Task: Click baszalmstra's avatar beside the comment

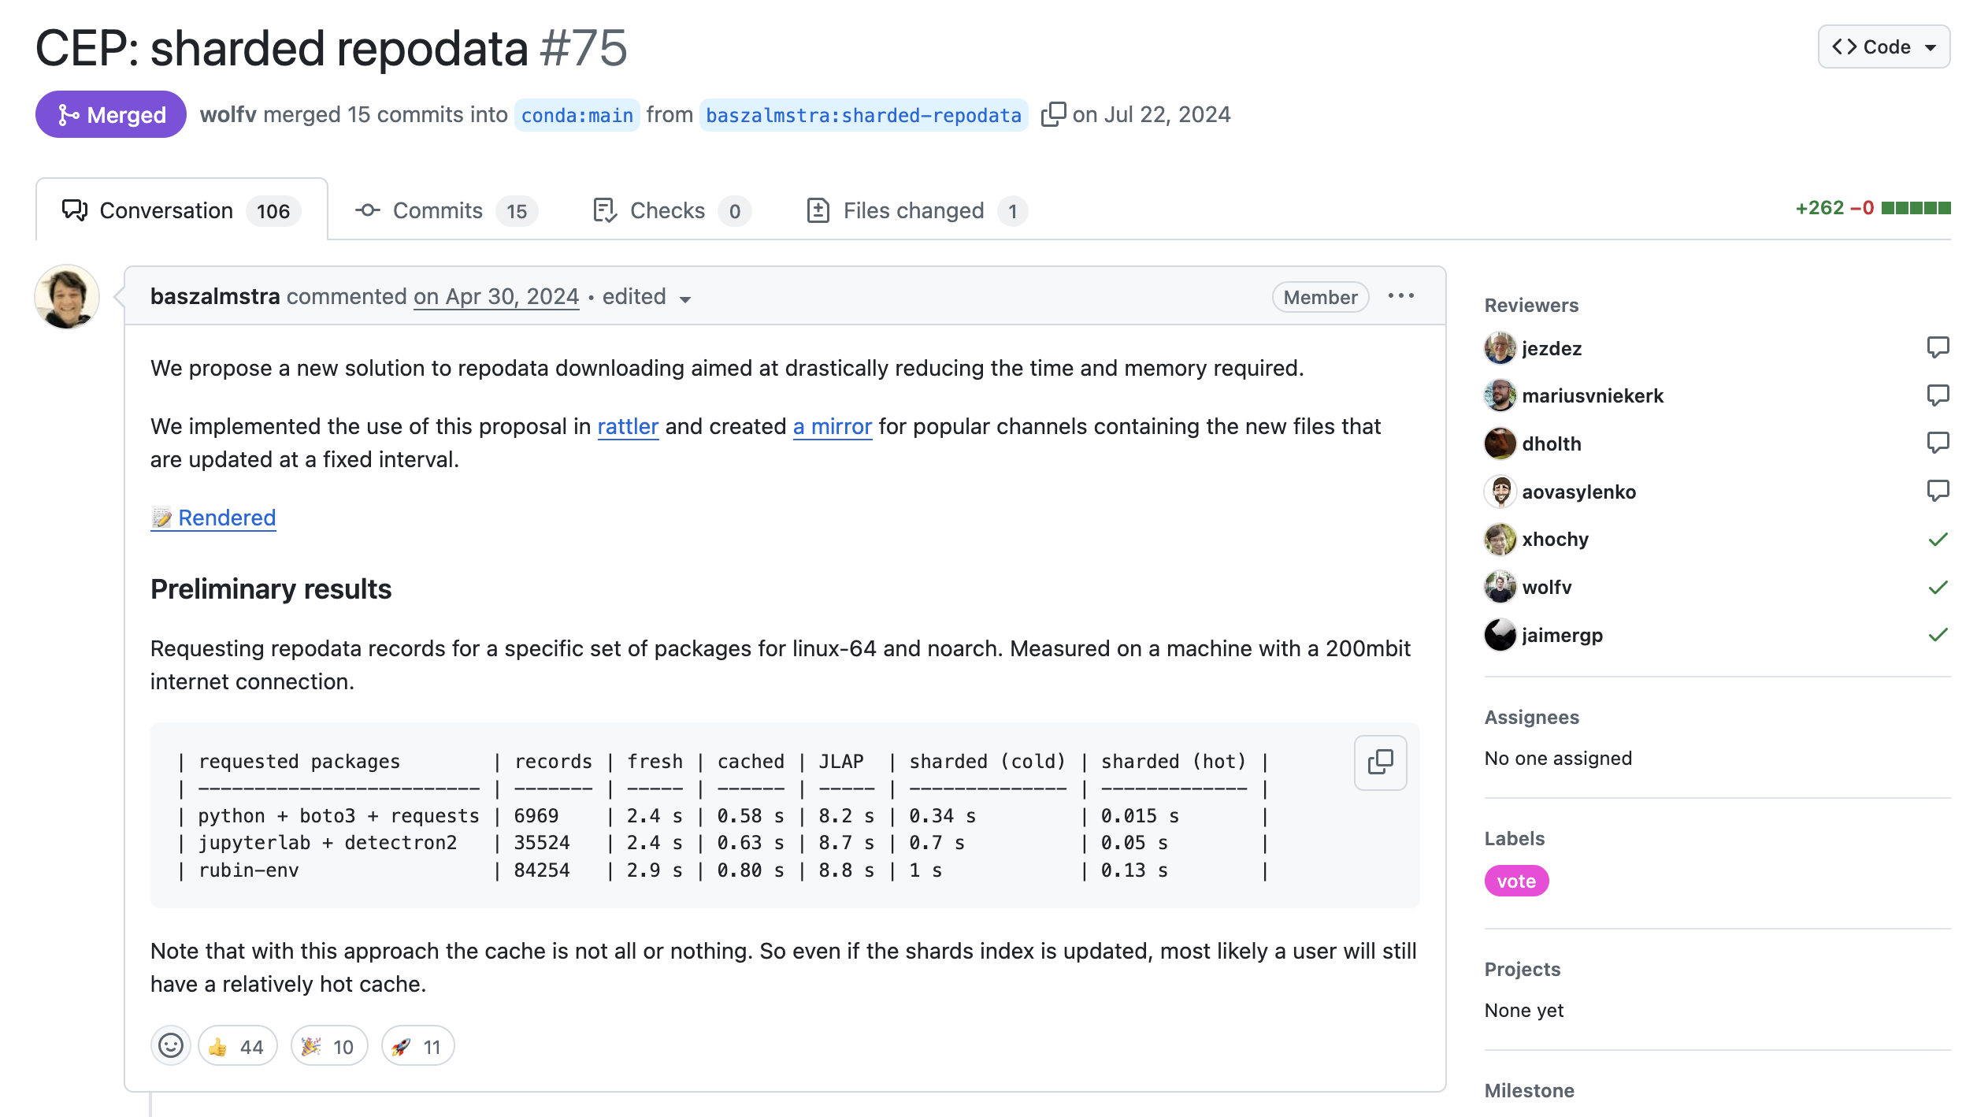Action: (67, 298)
